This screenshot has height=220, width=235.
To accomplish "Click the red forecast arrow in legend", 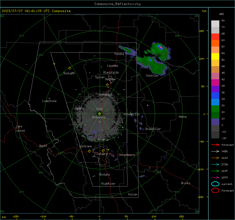I will [215, 145].
